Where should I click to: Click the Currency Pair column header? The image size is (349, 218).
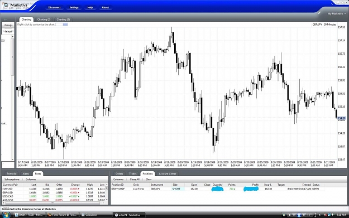tap(10, 185)
